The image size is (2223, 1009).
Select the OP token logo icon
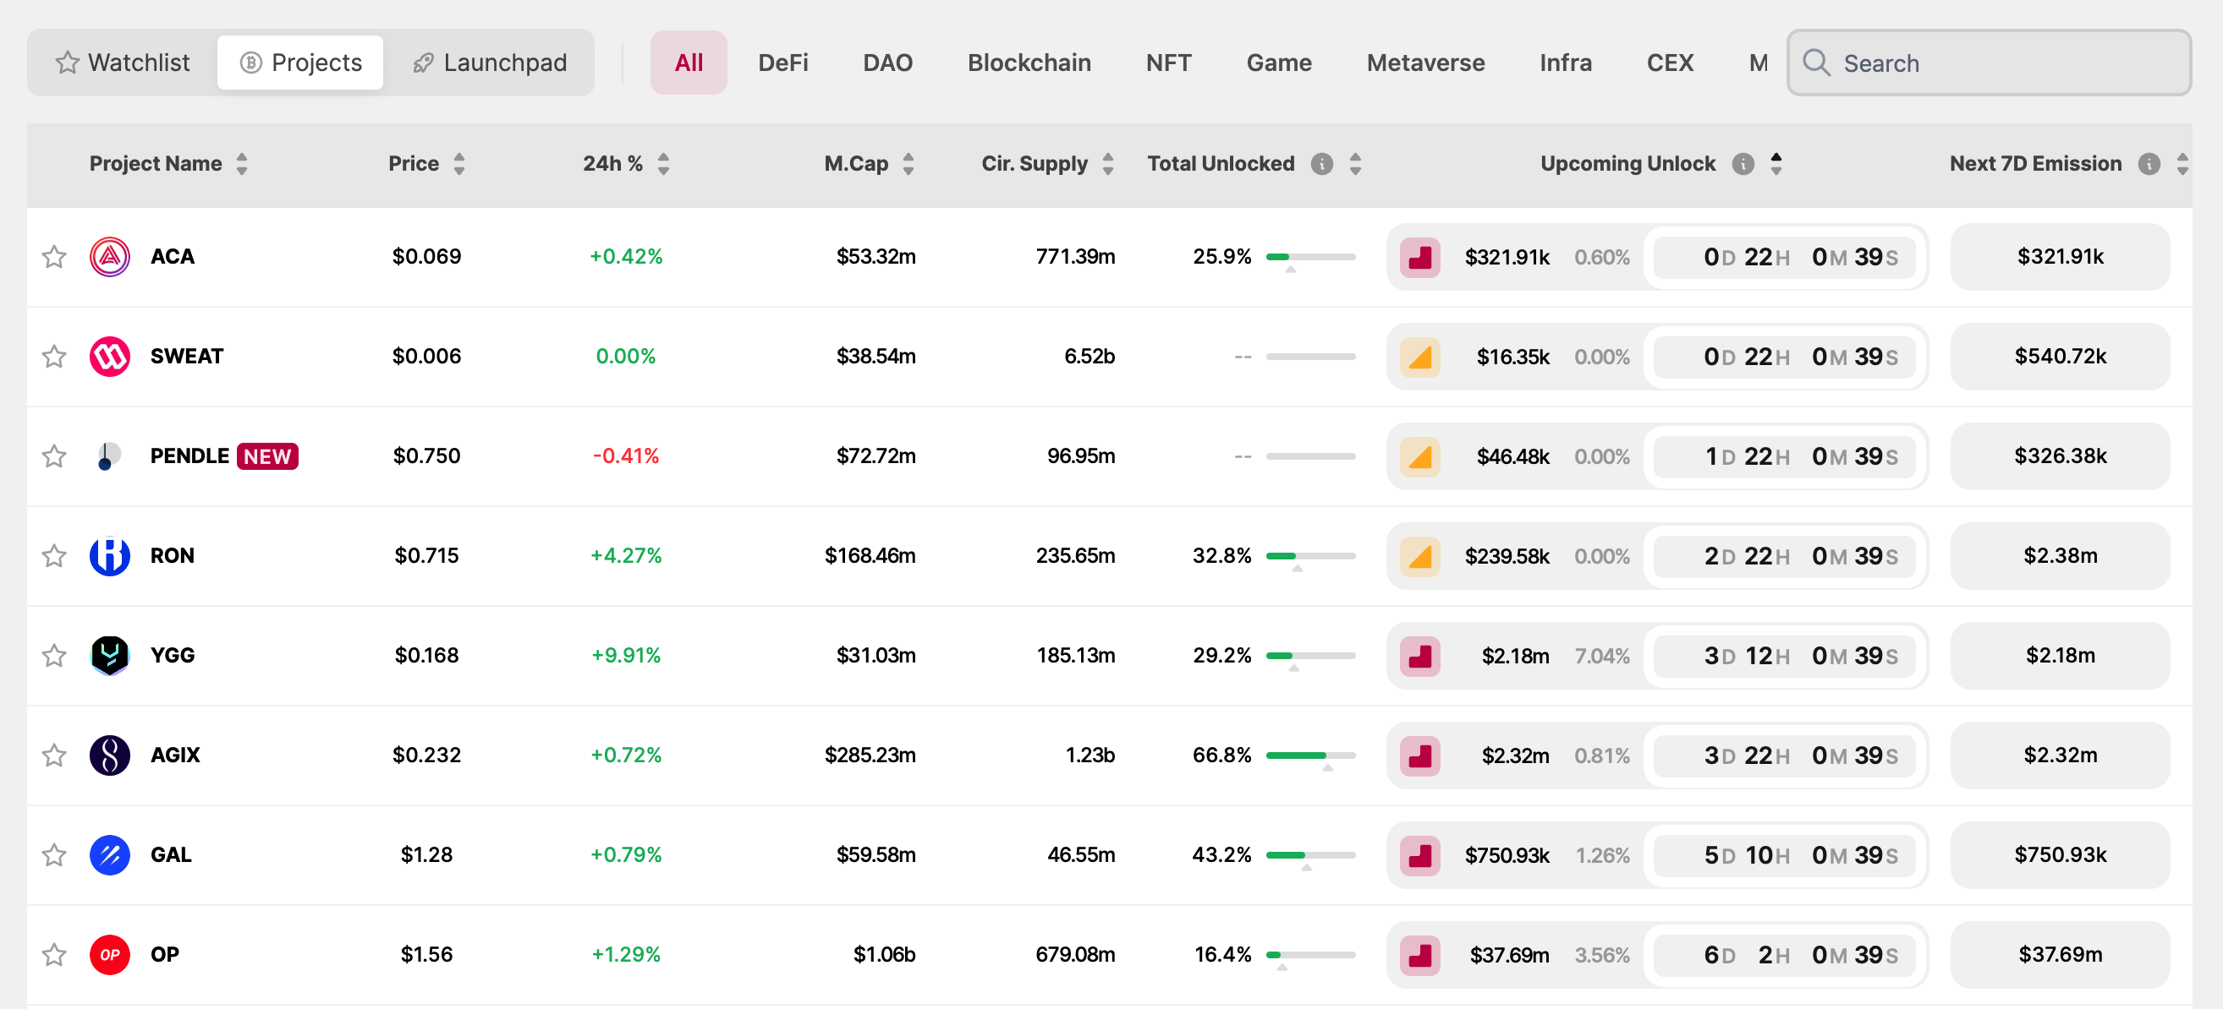click(x=109, y=955)
